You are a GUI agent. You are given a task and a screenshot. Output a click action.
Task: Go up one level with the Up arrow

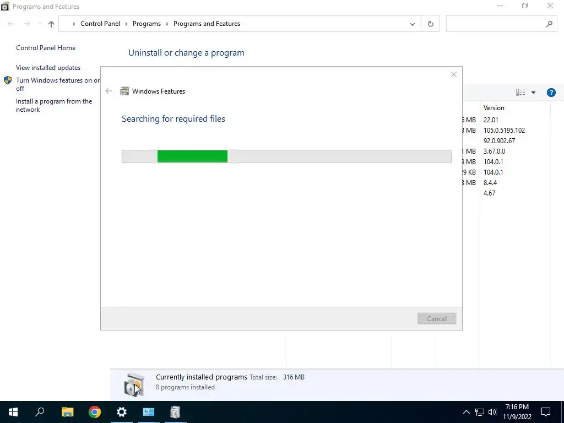(51, 24)
